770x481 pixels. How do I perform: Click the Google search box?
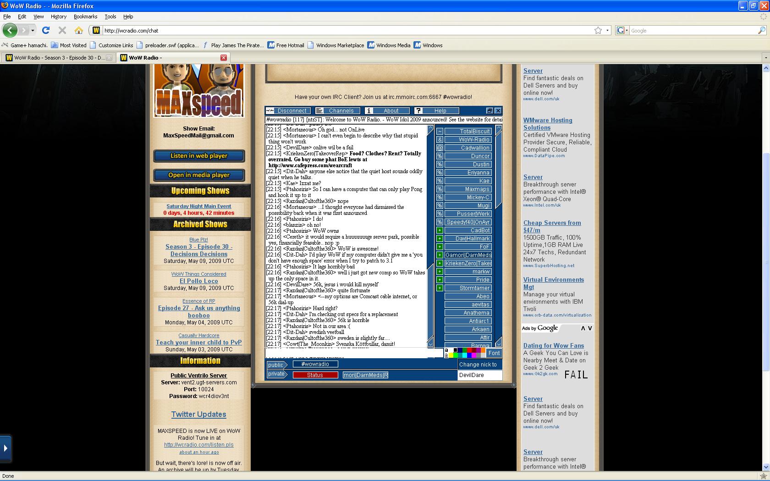tap(693, 30)
